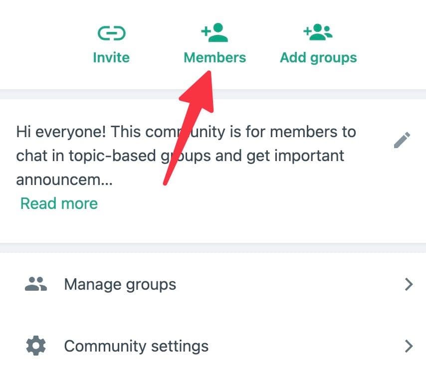Open the Manage groups menu entry
Viewport: 426px width, 372px height.
(120, 284)
